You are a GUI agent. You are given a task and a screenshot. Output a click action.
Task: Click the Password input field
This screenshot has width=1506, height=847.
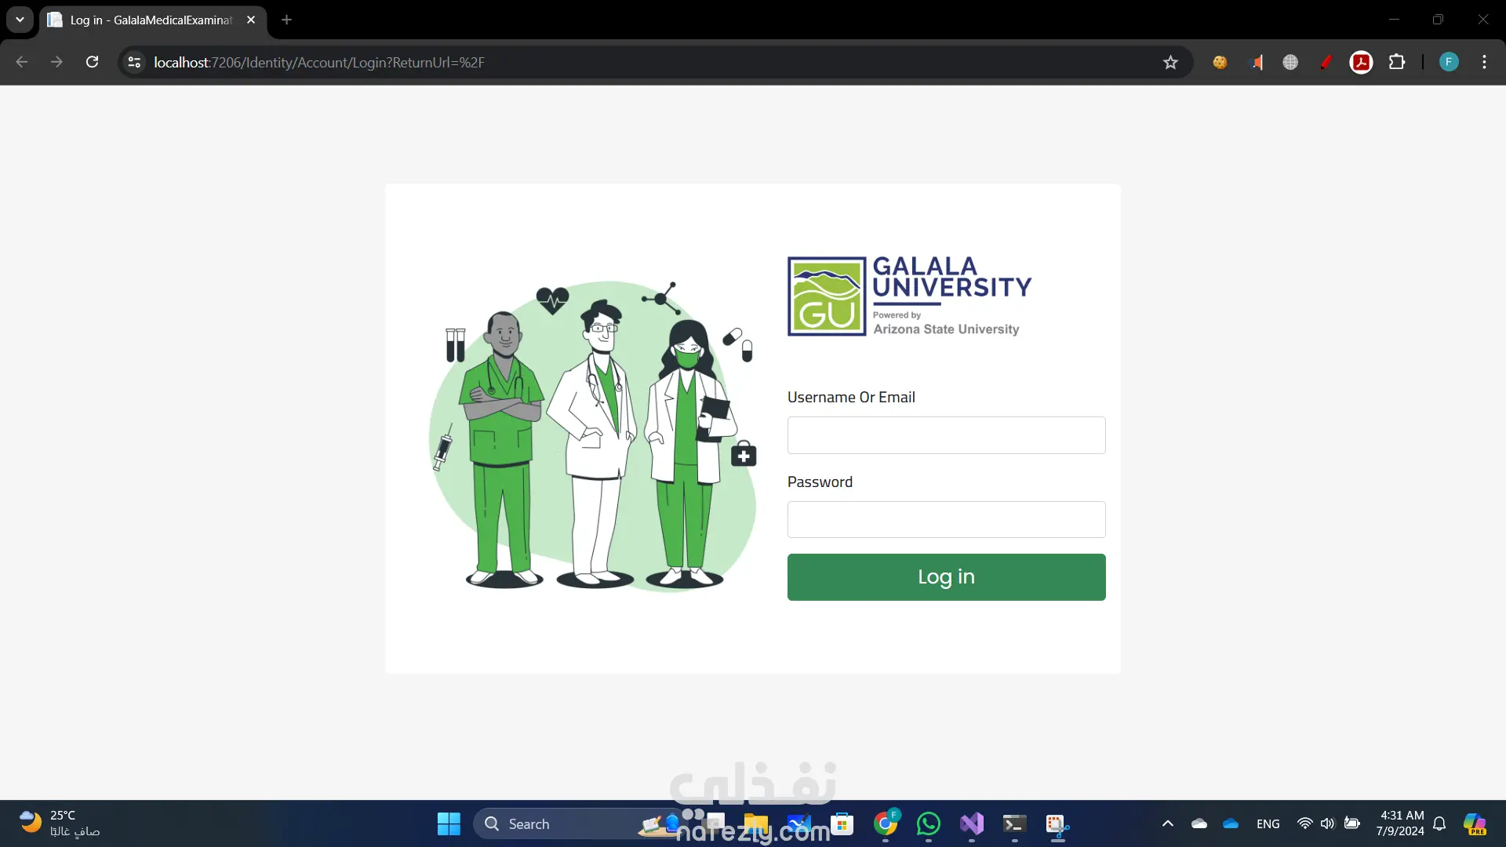[946, 519]
